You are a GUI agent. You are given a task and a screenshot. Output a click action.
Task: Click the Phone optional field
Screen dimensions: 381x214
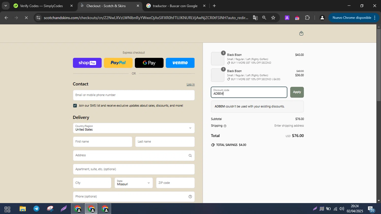tap(134, 196)
